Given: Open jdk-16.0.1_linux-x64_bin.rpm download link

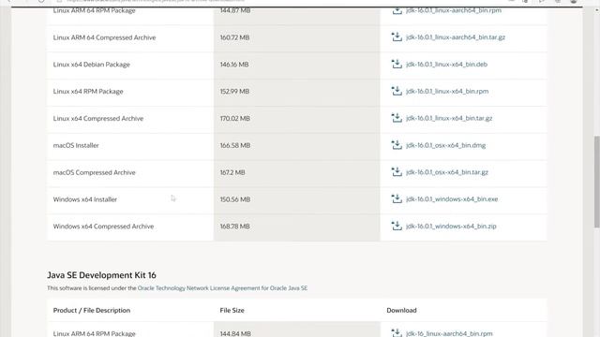Looking at the screenshot, I should click(x=447, y=92).
